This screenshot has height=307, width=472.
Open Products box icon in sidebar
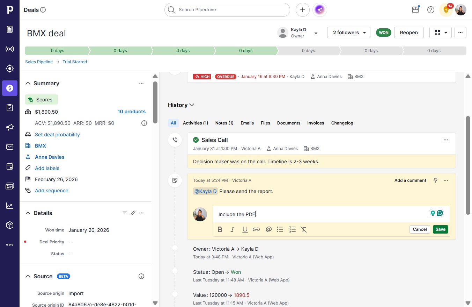tap(10, 225)
